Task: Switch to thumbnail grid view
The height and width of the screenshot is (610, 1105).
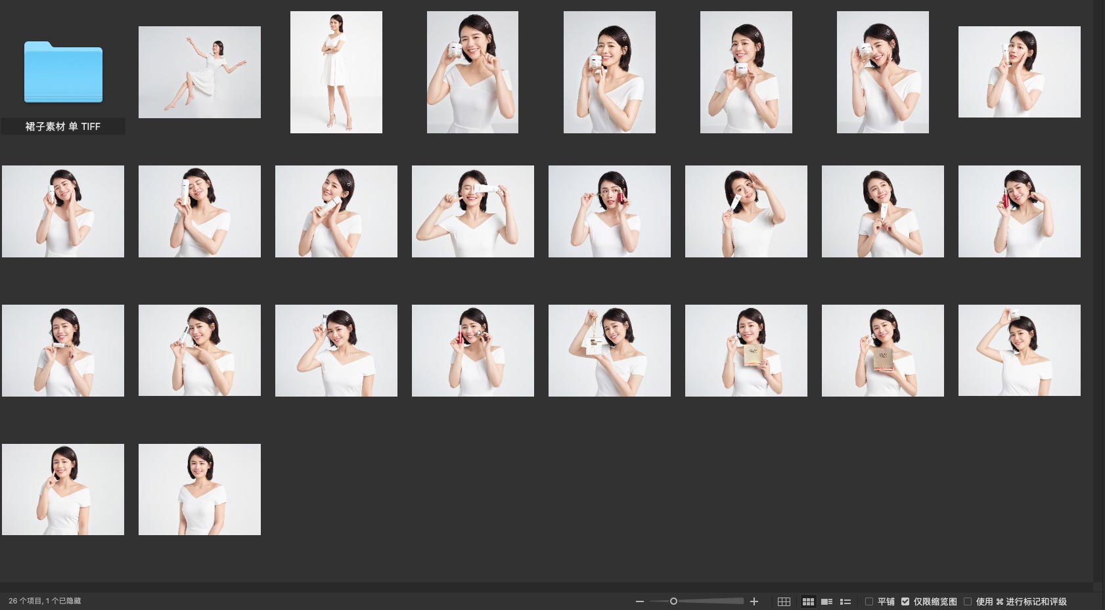Action: point(808,601)
